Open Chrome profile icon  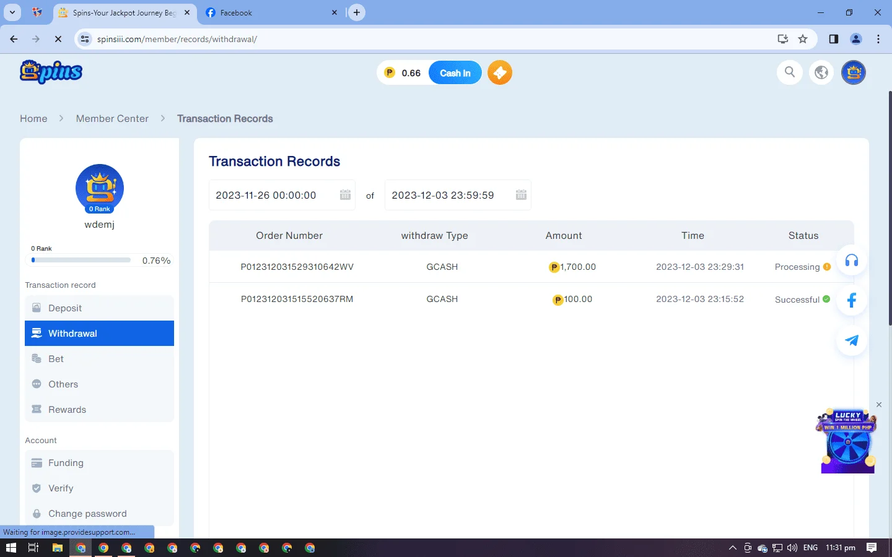point(856,39)
